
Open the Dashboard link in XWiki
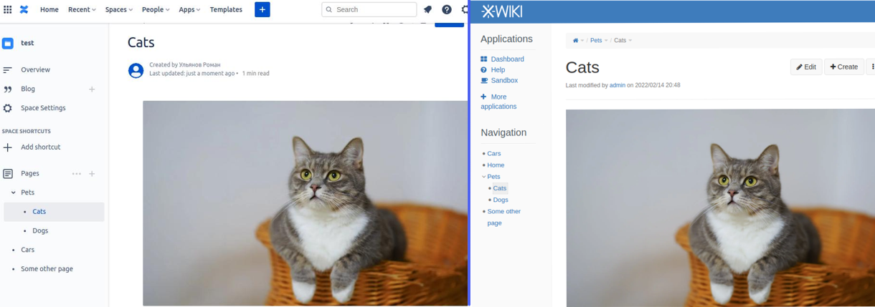[x=507, y=59]
